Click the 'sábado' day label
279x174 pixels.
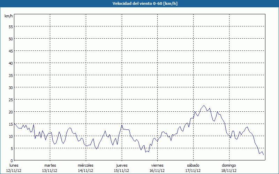[193, 165]
